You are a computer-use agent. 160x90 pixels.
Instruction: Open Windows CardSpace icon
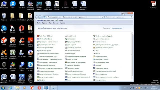pos(38,39)
